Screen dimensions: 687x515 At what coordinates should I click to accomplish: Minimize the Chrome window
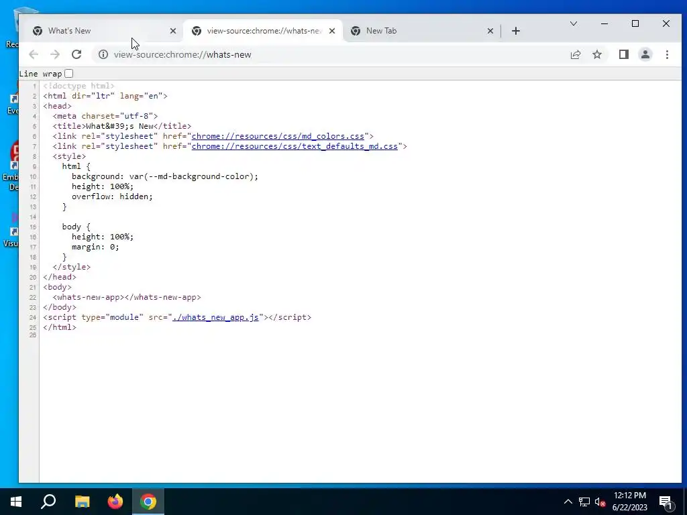coord(604,23)
